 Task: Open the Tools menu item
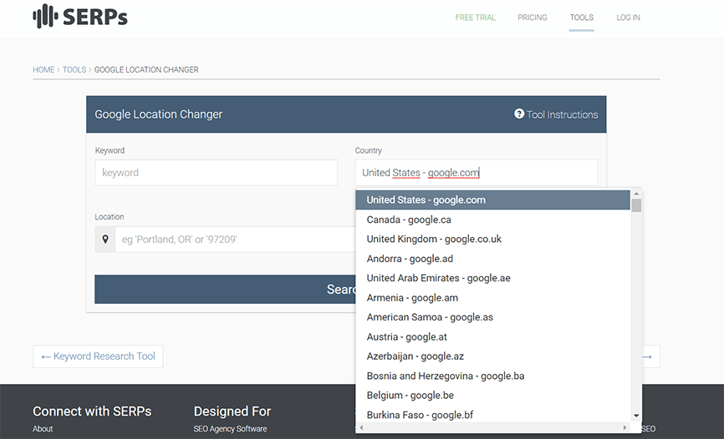tap(581, 18)
